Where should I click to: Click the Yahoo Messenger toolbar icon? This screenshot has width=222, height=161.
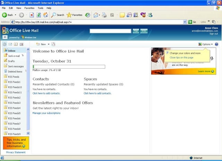pyautogui.click(x=143, y=15)
